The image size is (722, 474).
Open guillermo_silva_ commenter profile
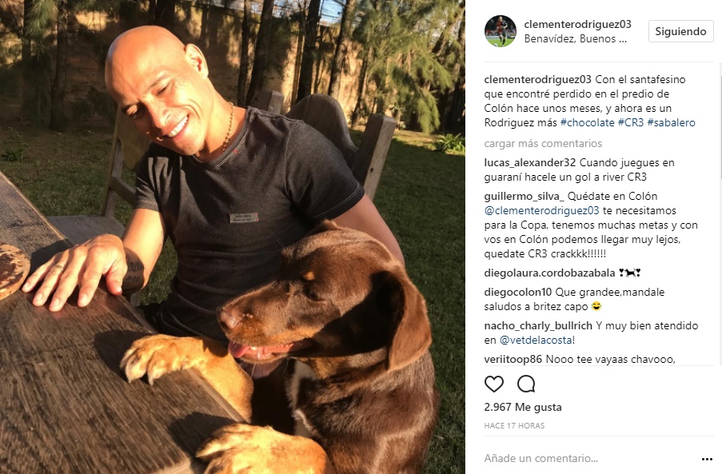524,196
